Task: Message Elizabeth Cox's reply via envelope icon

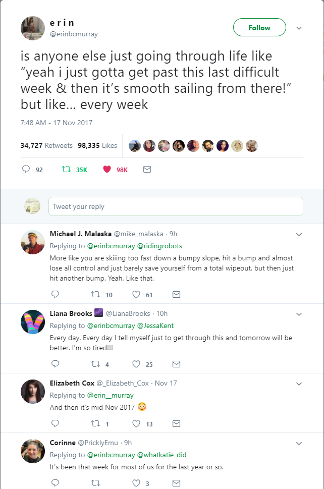Action: pos(176,424)
